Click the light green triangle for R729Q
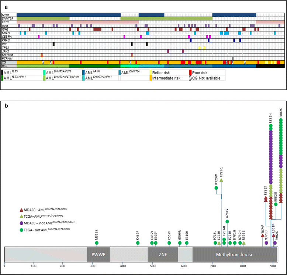Viewport: 287px width, 275px height. (x=221, y=180)
